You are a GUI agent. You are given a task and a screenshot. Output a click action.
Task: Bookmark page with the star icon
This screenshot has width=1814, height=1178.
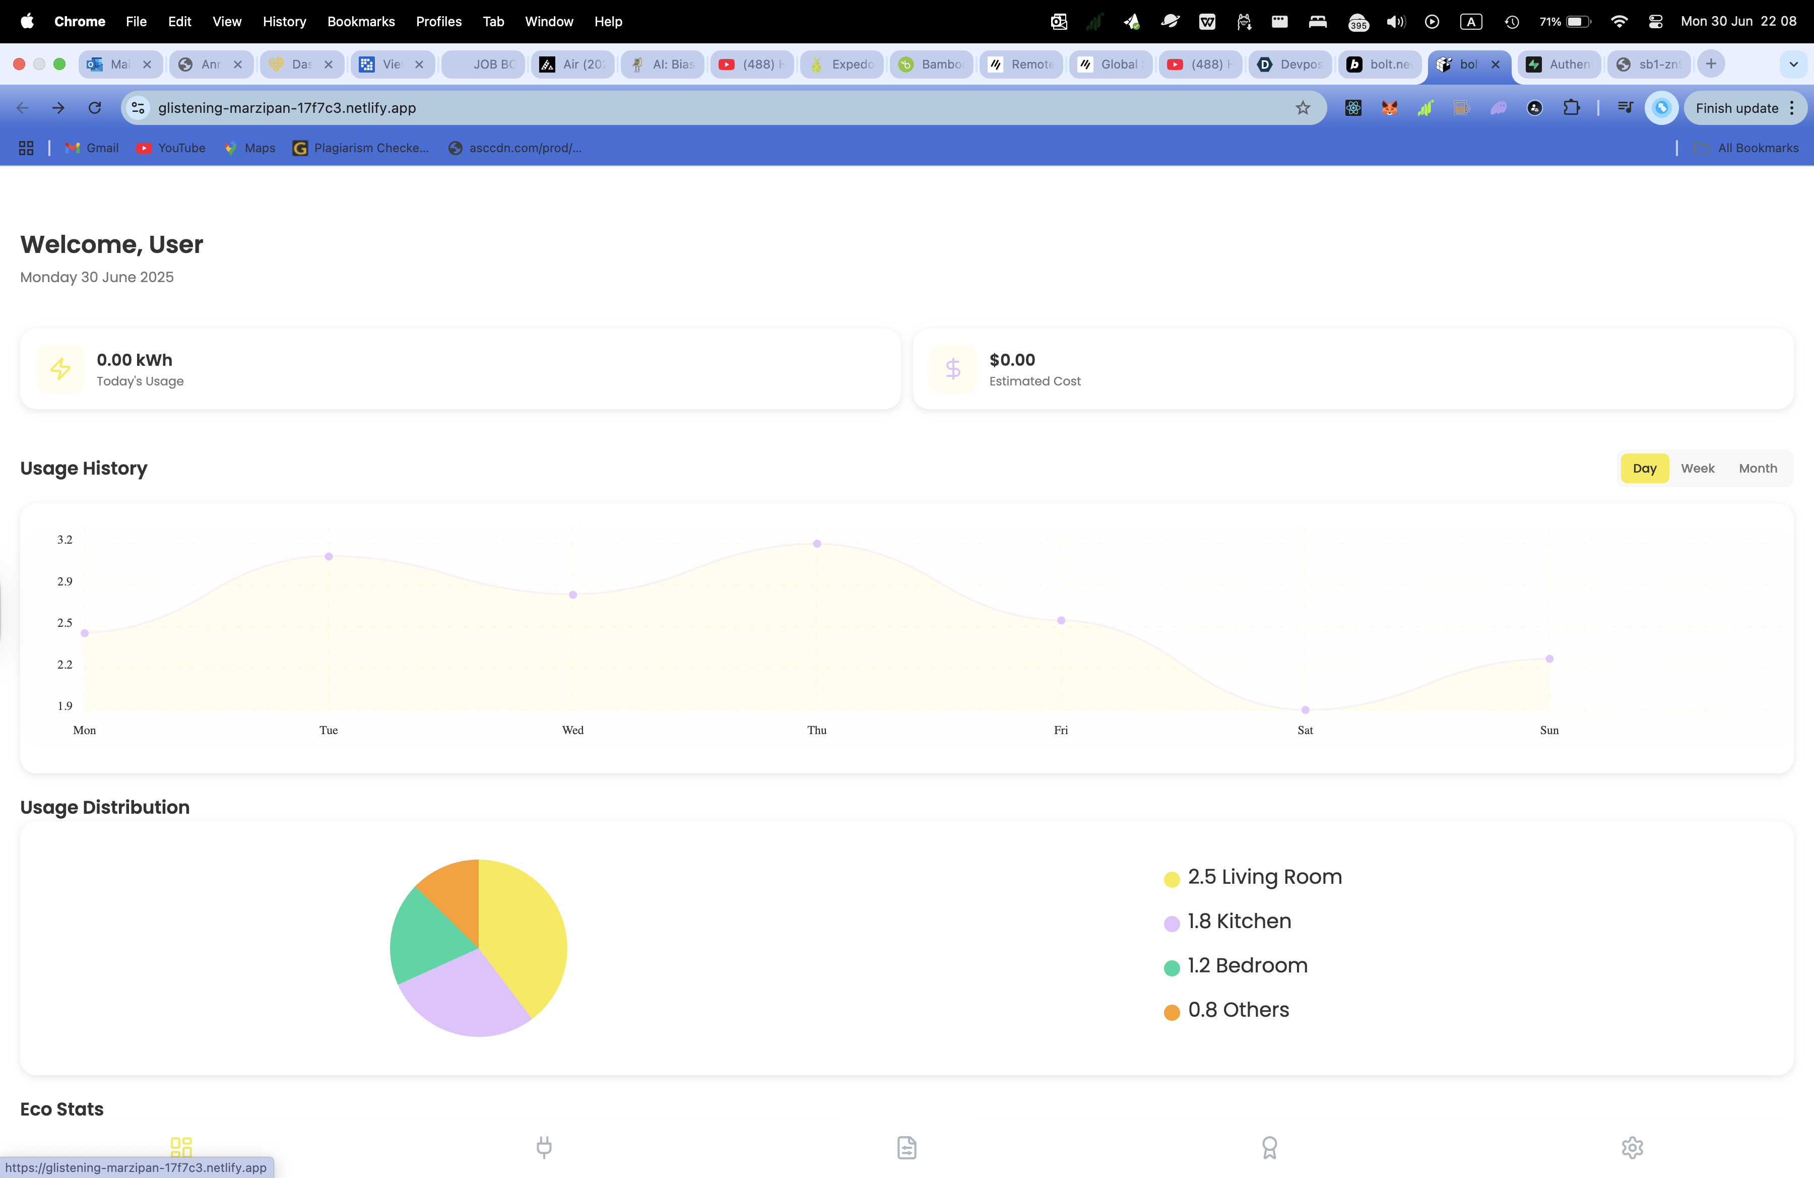(1303, 108)
